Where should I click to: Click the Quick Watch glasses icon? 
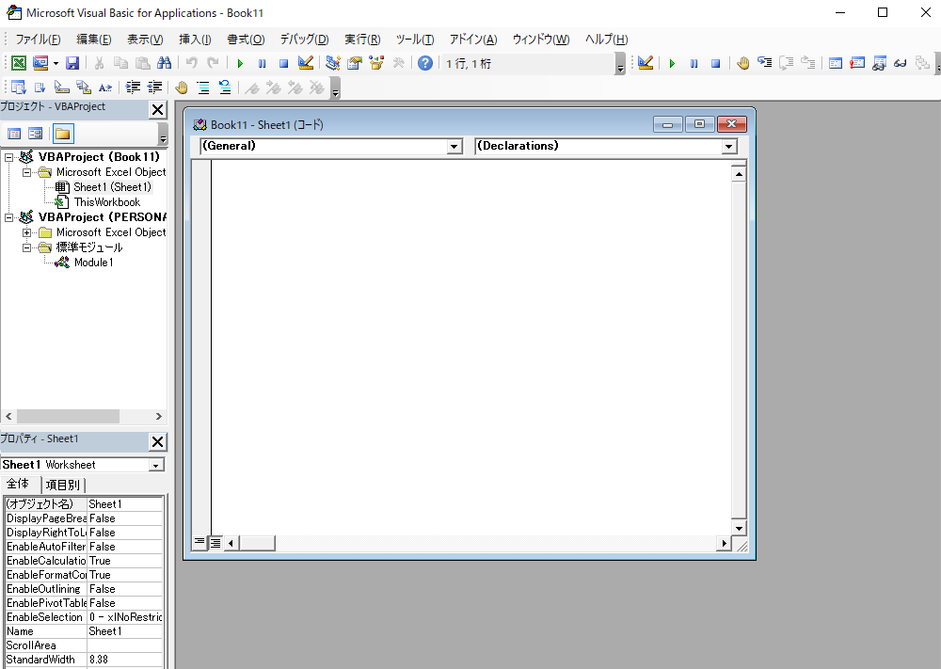tap(901, 63)
